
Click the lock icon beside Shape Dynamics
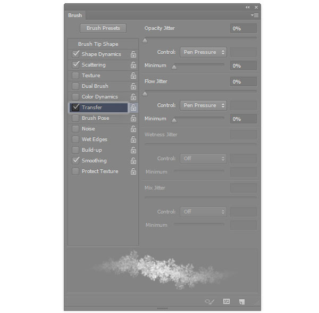pos(133,54)
